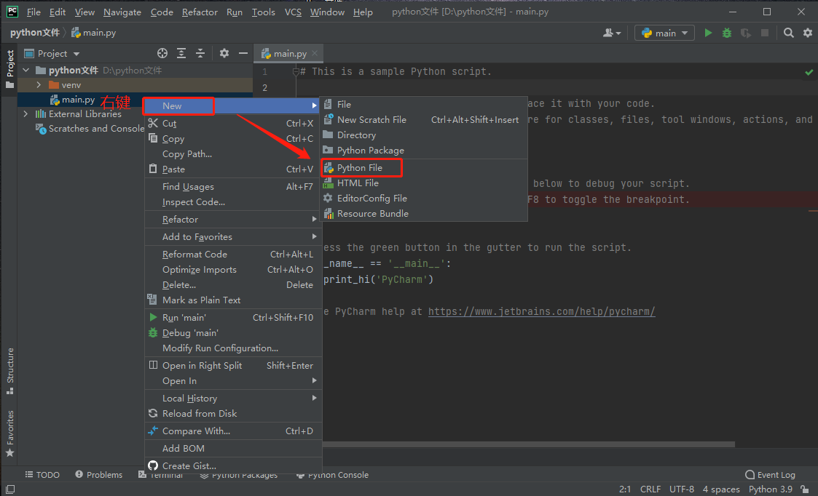The width and height of the screenshot is (818, 496).
Task: Open the main run configuration dropdown
Action: (x=664, y=33)
